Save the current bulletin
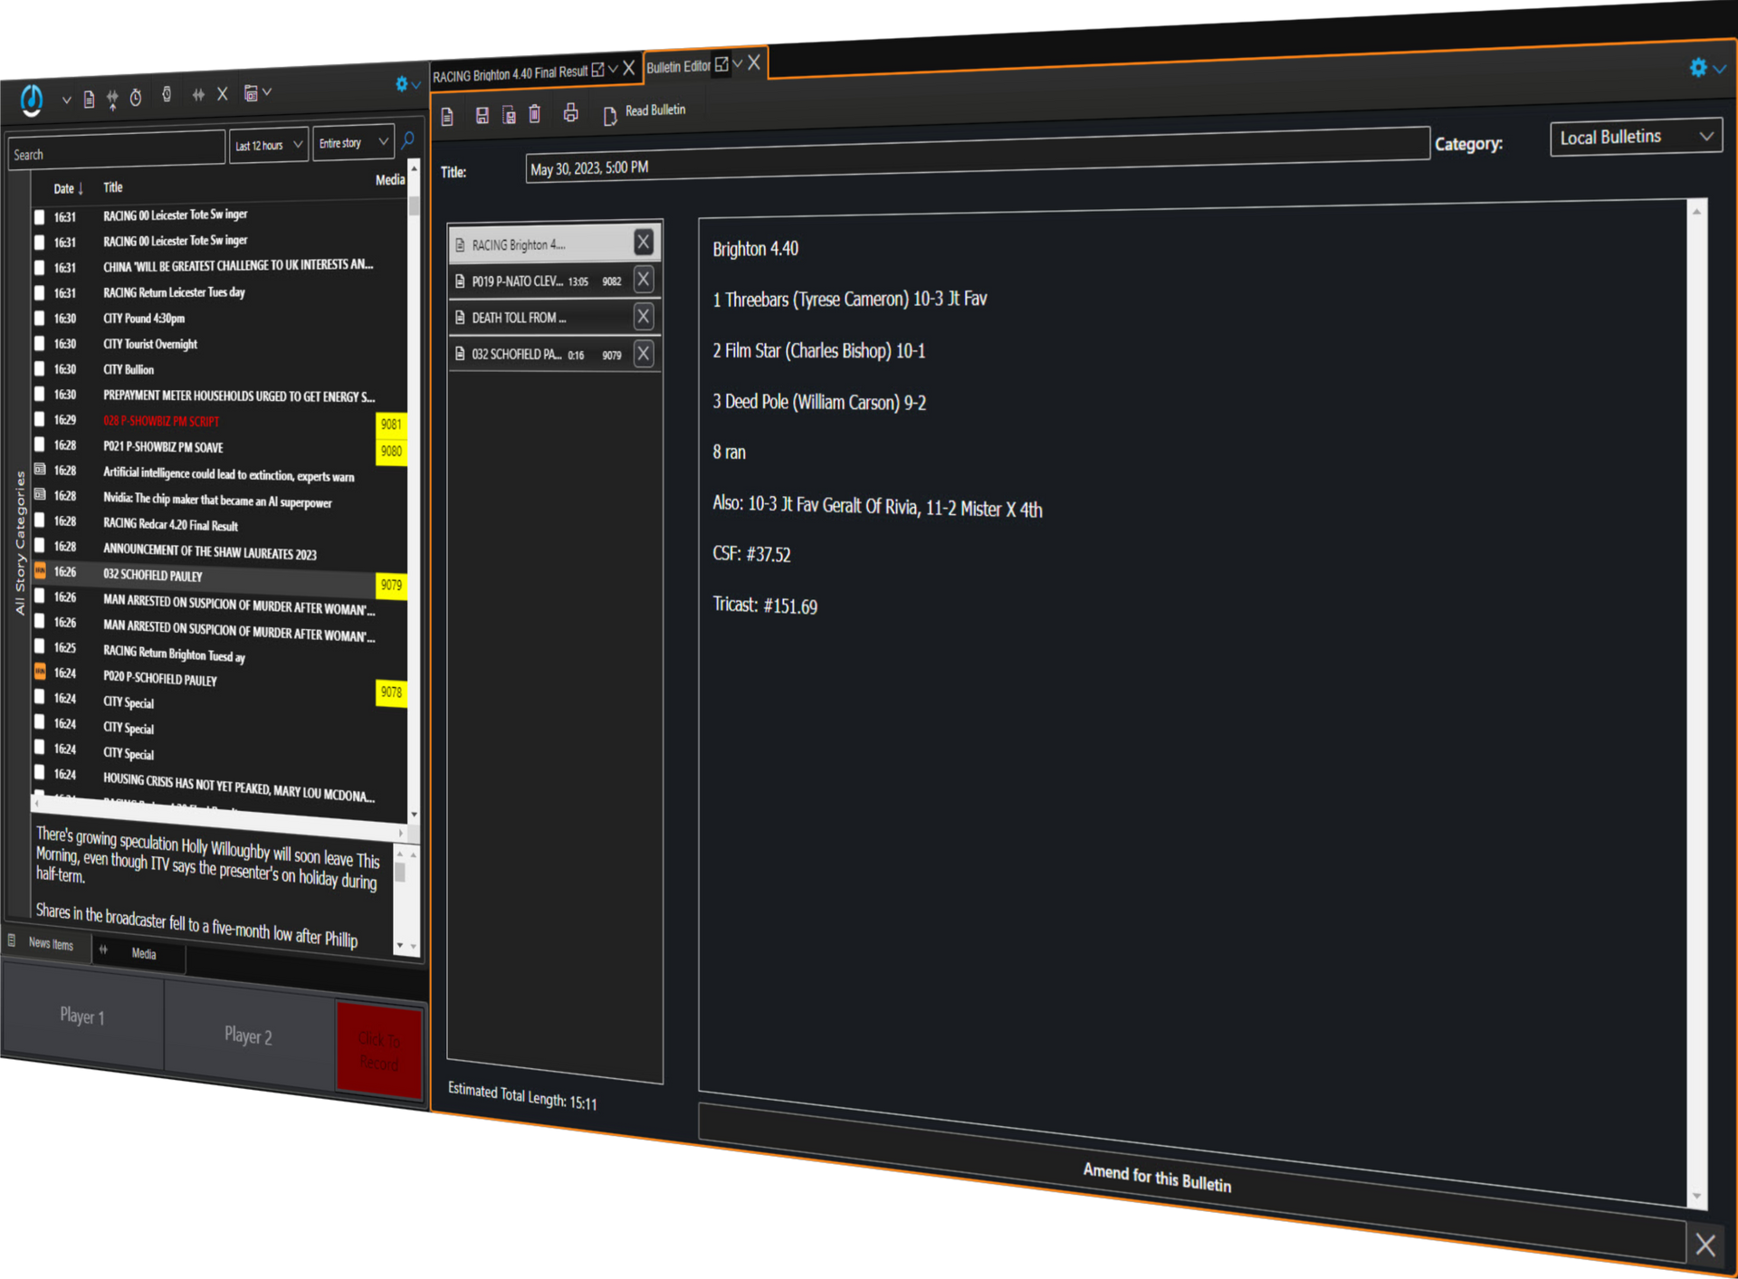The image size is (1738, 1279). point(482,115)
